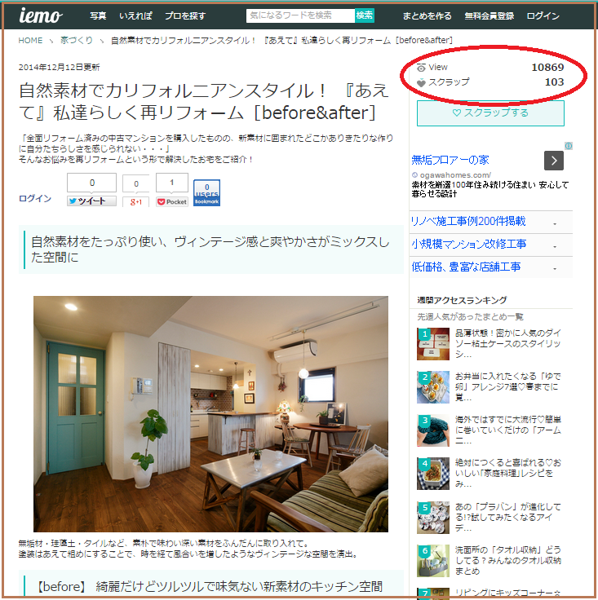Expand the リノベ施工事例200件掲載 ad link
The image size is (598, 600).
click(x=554, y=223)
